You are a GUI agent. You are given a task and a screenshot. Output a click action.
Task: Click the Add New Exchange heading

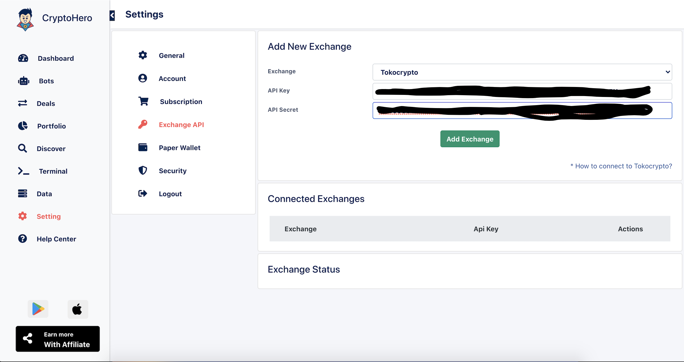point(309,46)
